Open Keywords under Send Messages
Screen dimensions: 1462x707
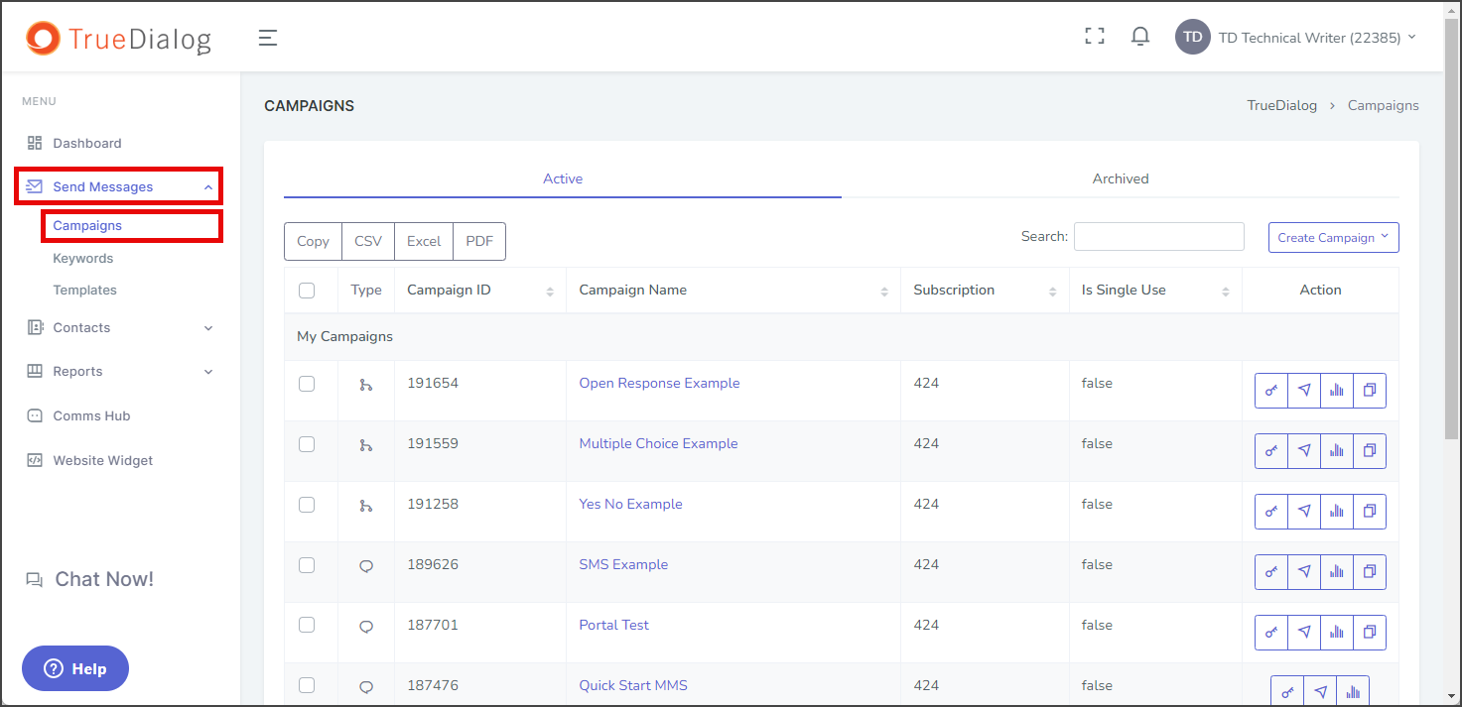point(83,258)
